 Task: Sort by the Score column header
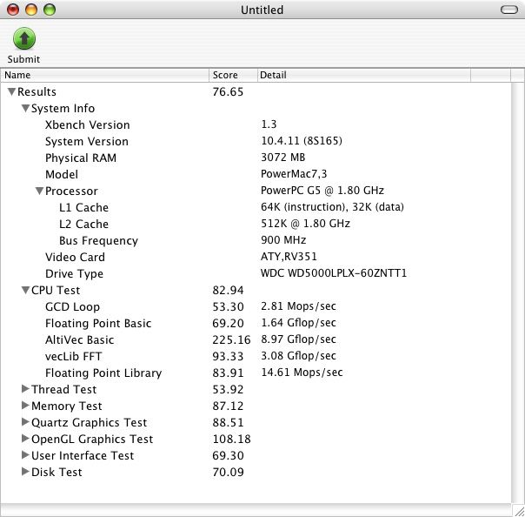coord(233,75)
